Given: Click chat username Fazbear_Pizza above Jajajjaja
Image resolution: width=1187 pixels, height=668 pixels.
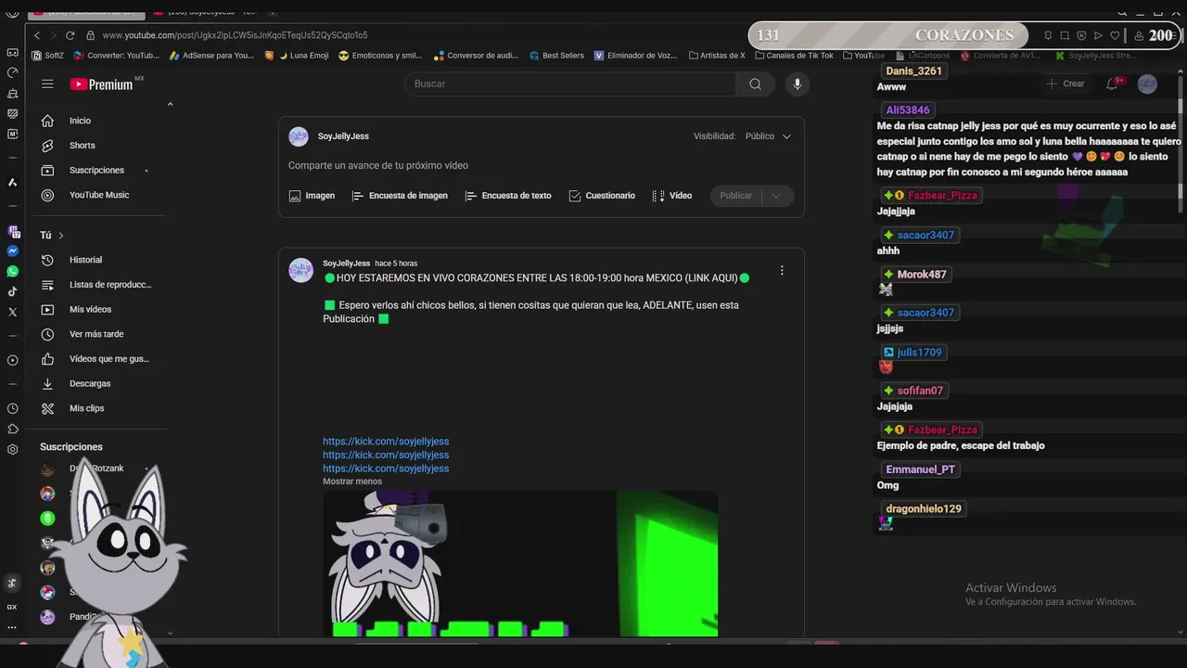Looking at the screenshot, I should point(942,196).
